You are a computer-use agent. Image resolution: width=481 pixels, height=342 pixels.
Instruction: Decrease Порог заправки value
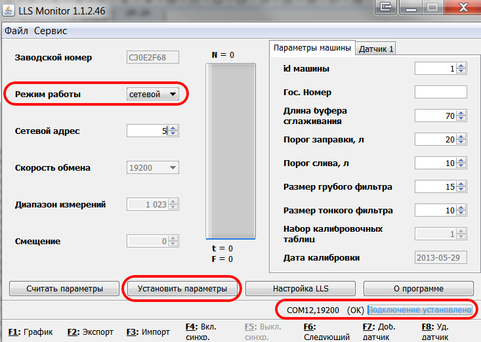461,142
